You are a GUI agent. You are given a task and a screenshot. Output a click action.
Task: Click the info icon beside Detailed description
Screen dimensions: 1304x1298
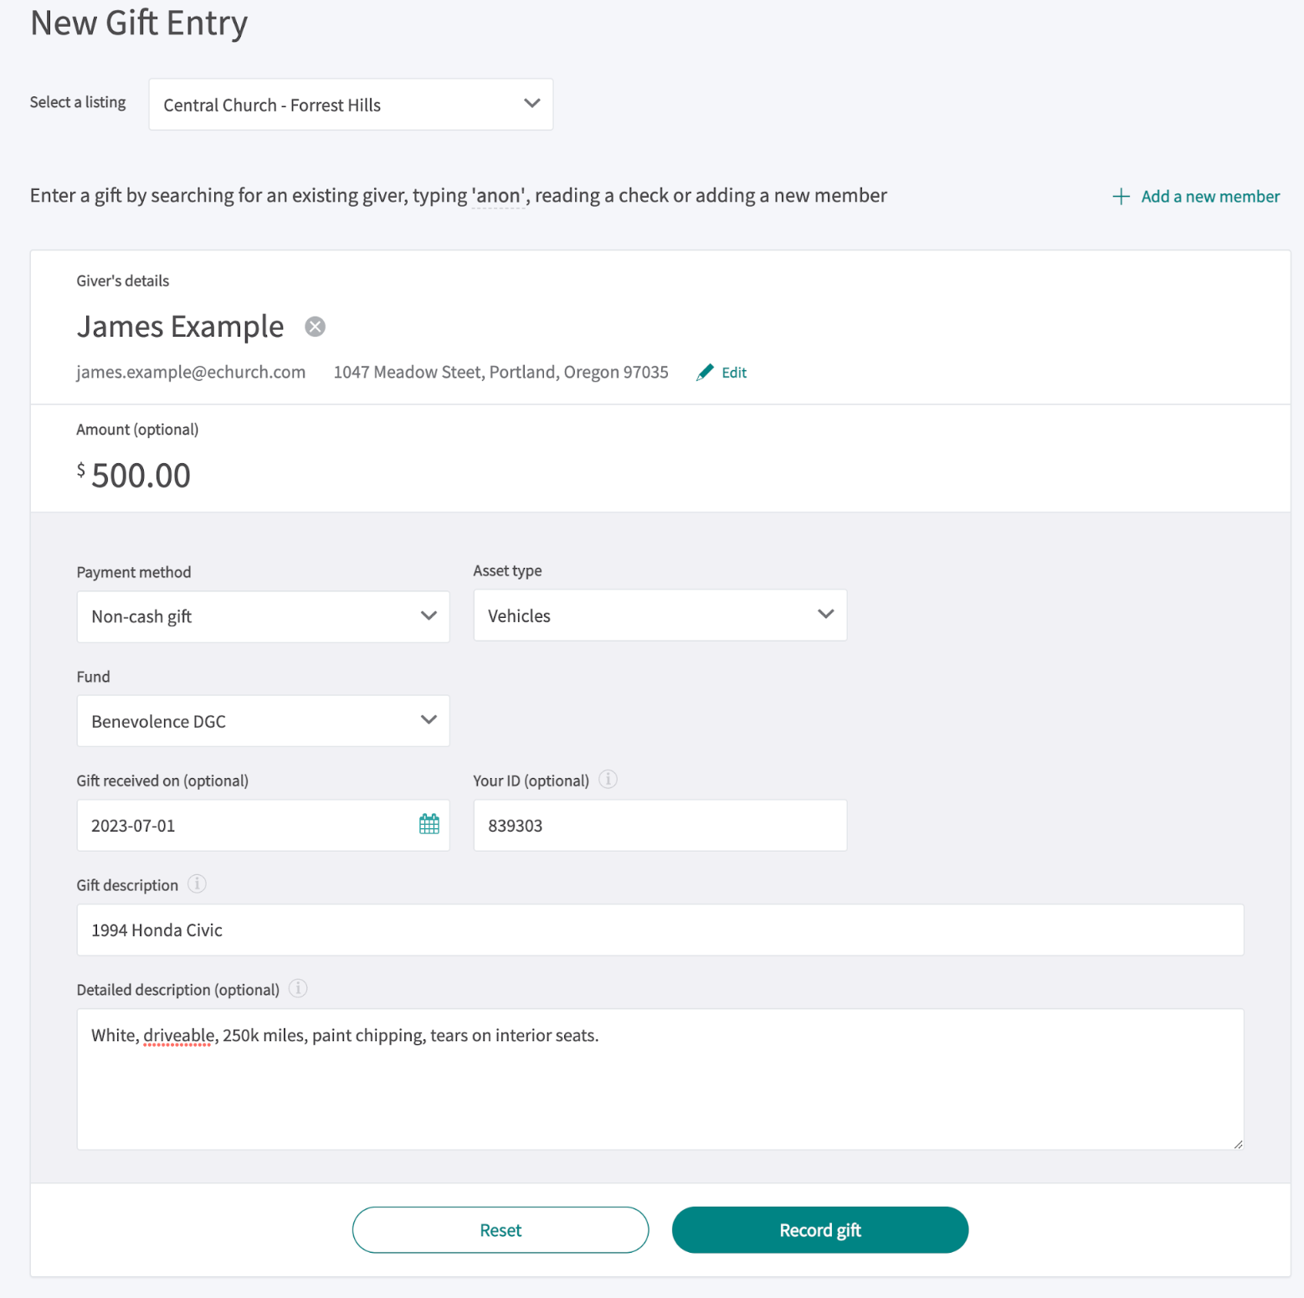tap(298, 988)
